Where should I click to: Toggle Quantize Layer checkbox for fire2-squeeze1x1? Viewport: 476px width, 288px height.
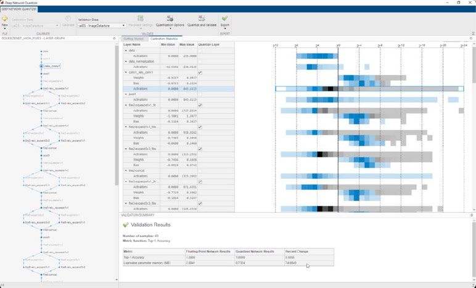coord(200,105)
